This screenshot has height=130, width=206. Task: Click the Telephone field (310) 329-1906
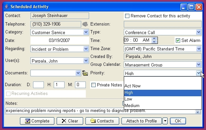[x=56, y=24]
